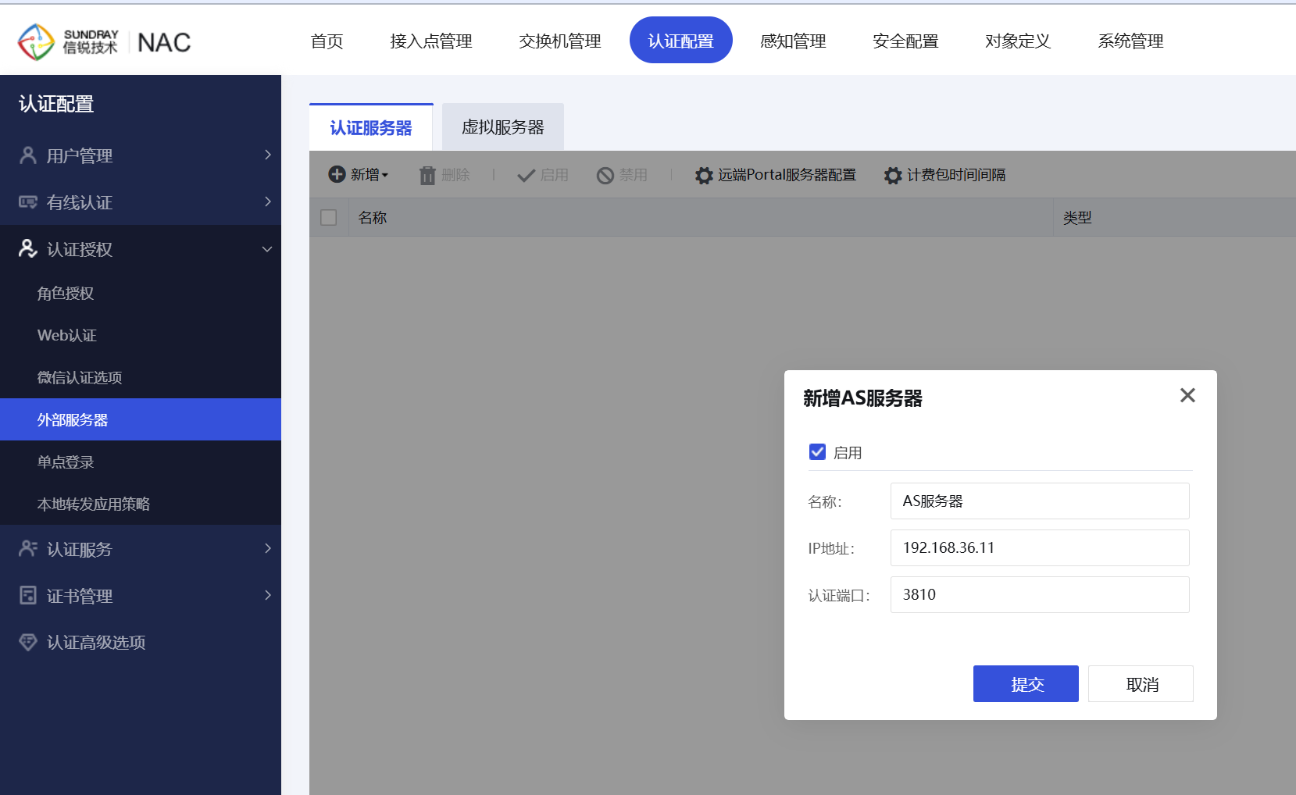1296x795 pixels.
Task: Click the 取消 button
Action: click(x=1141, y=684)
